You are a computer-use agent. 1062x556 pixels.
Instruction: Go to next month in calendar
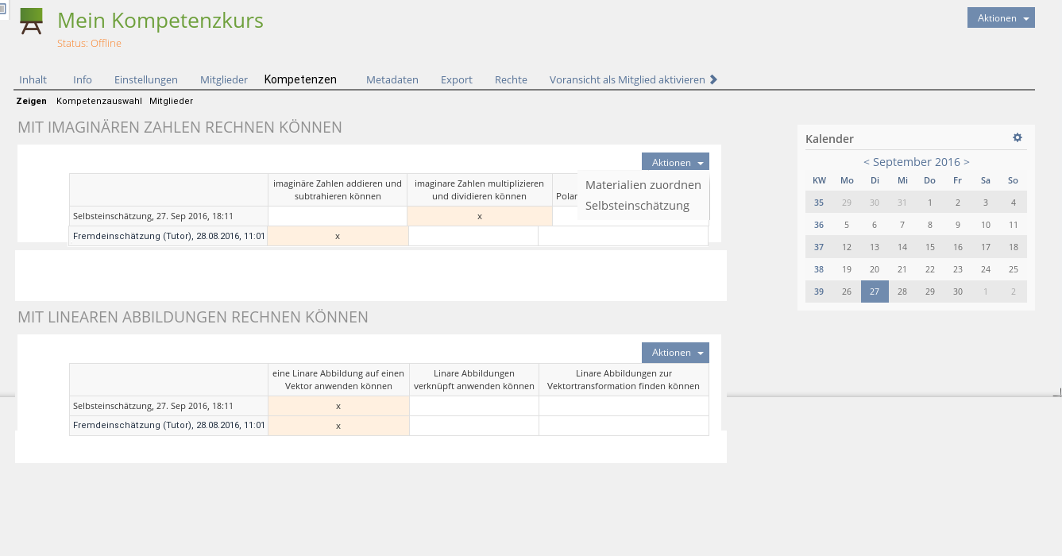pos(966,162)
